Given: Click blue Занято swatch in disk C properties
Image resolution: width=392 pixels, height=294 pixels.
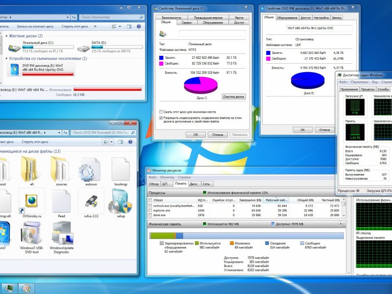Looking at the screenshot, I should pyautogui.click(x=161, y=58).
